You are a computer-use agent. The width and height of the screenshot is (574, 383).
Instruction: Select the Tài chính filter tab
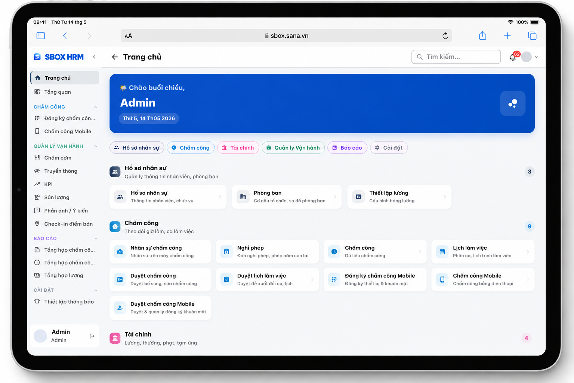[x=238, y=148]
